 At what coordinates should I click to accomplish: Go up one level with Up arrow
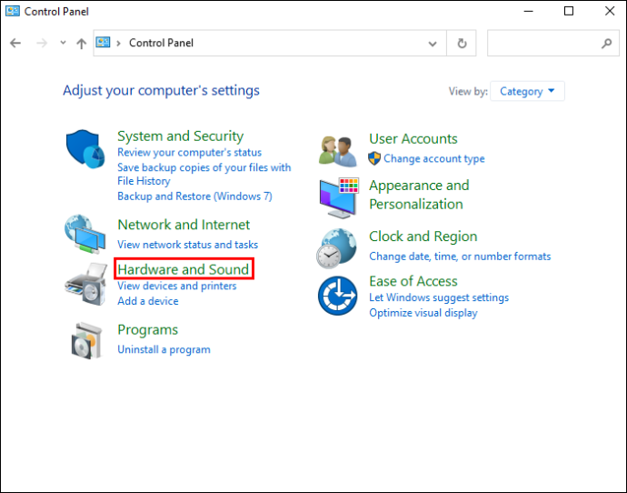tap(82, 43)
